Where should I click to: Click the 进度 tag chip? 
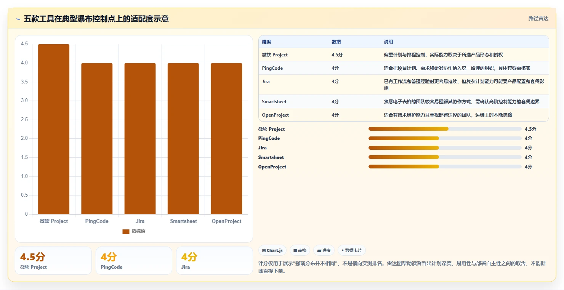324,250
